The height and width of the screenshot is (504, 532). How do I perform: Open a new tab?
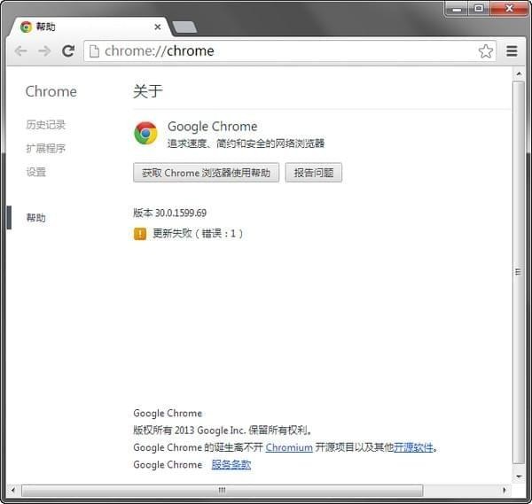[x=184, y=27]
